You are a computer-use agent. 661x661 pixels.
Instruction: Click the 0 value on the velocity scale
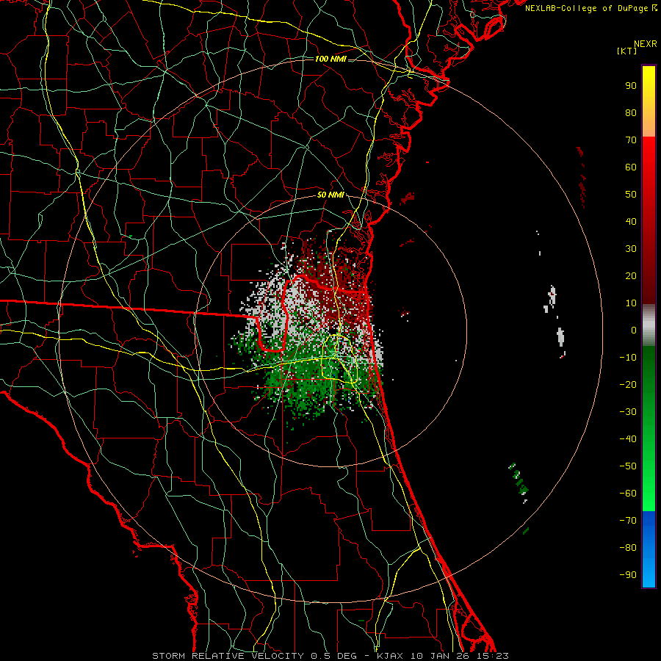pos(634,330)
